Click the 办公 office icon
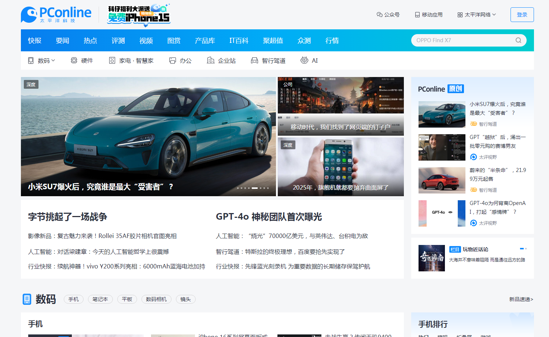This screenshot has height=337, width=549. [x=173, y=61]
